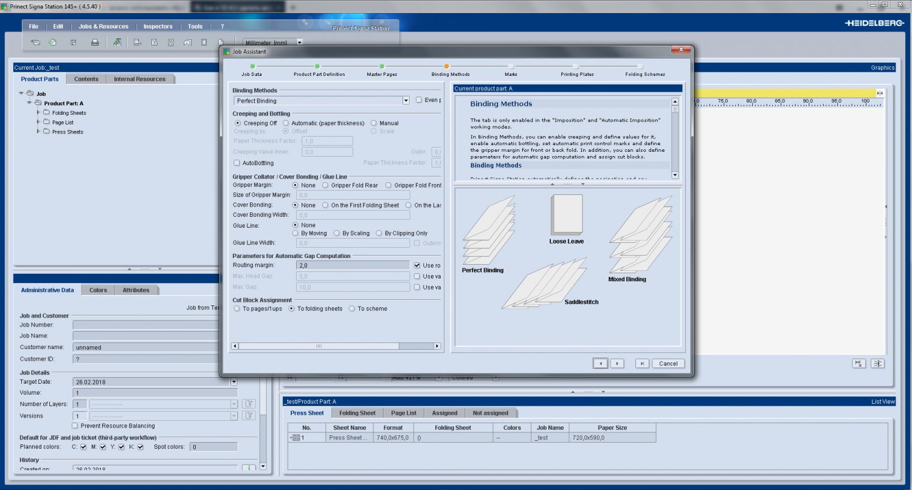Switch to the Folding Sheet list tab

click(358, 413)
